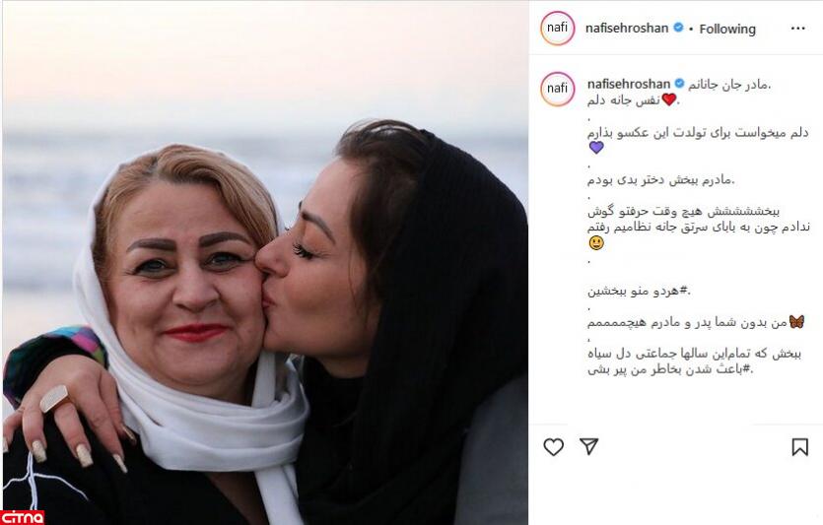Open the three-dot more options menu
The image size is (823, 525).
[x=797, y=29]
